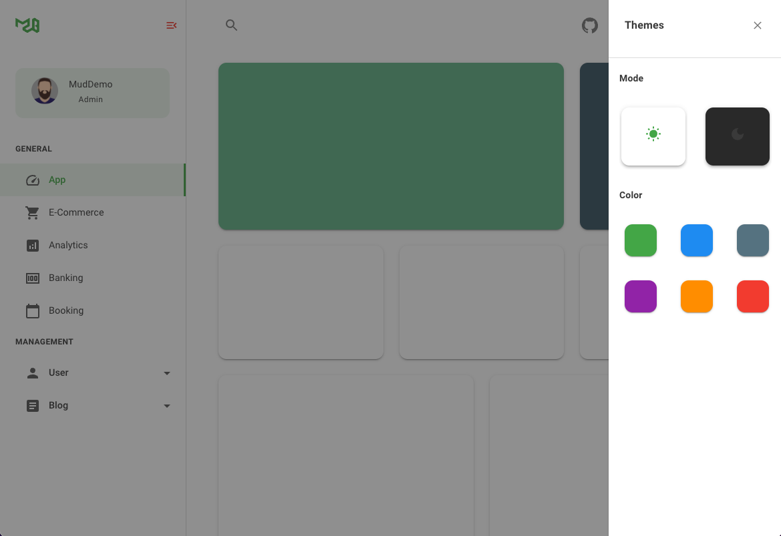Open Booking via the calendar icon

pos(32,310)
